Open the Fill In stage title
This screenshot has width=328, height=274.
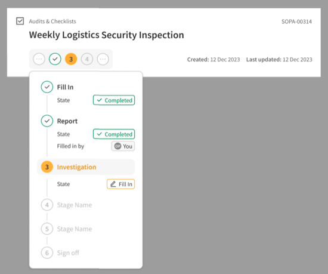pyautogui.click(x=65, y=87)
